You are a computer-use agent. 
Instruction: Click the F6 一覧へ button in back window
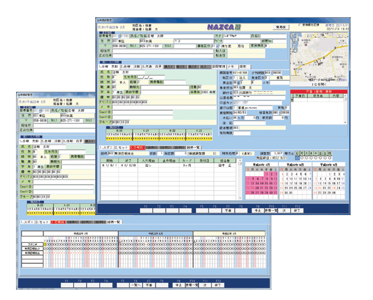point(136,285)
